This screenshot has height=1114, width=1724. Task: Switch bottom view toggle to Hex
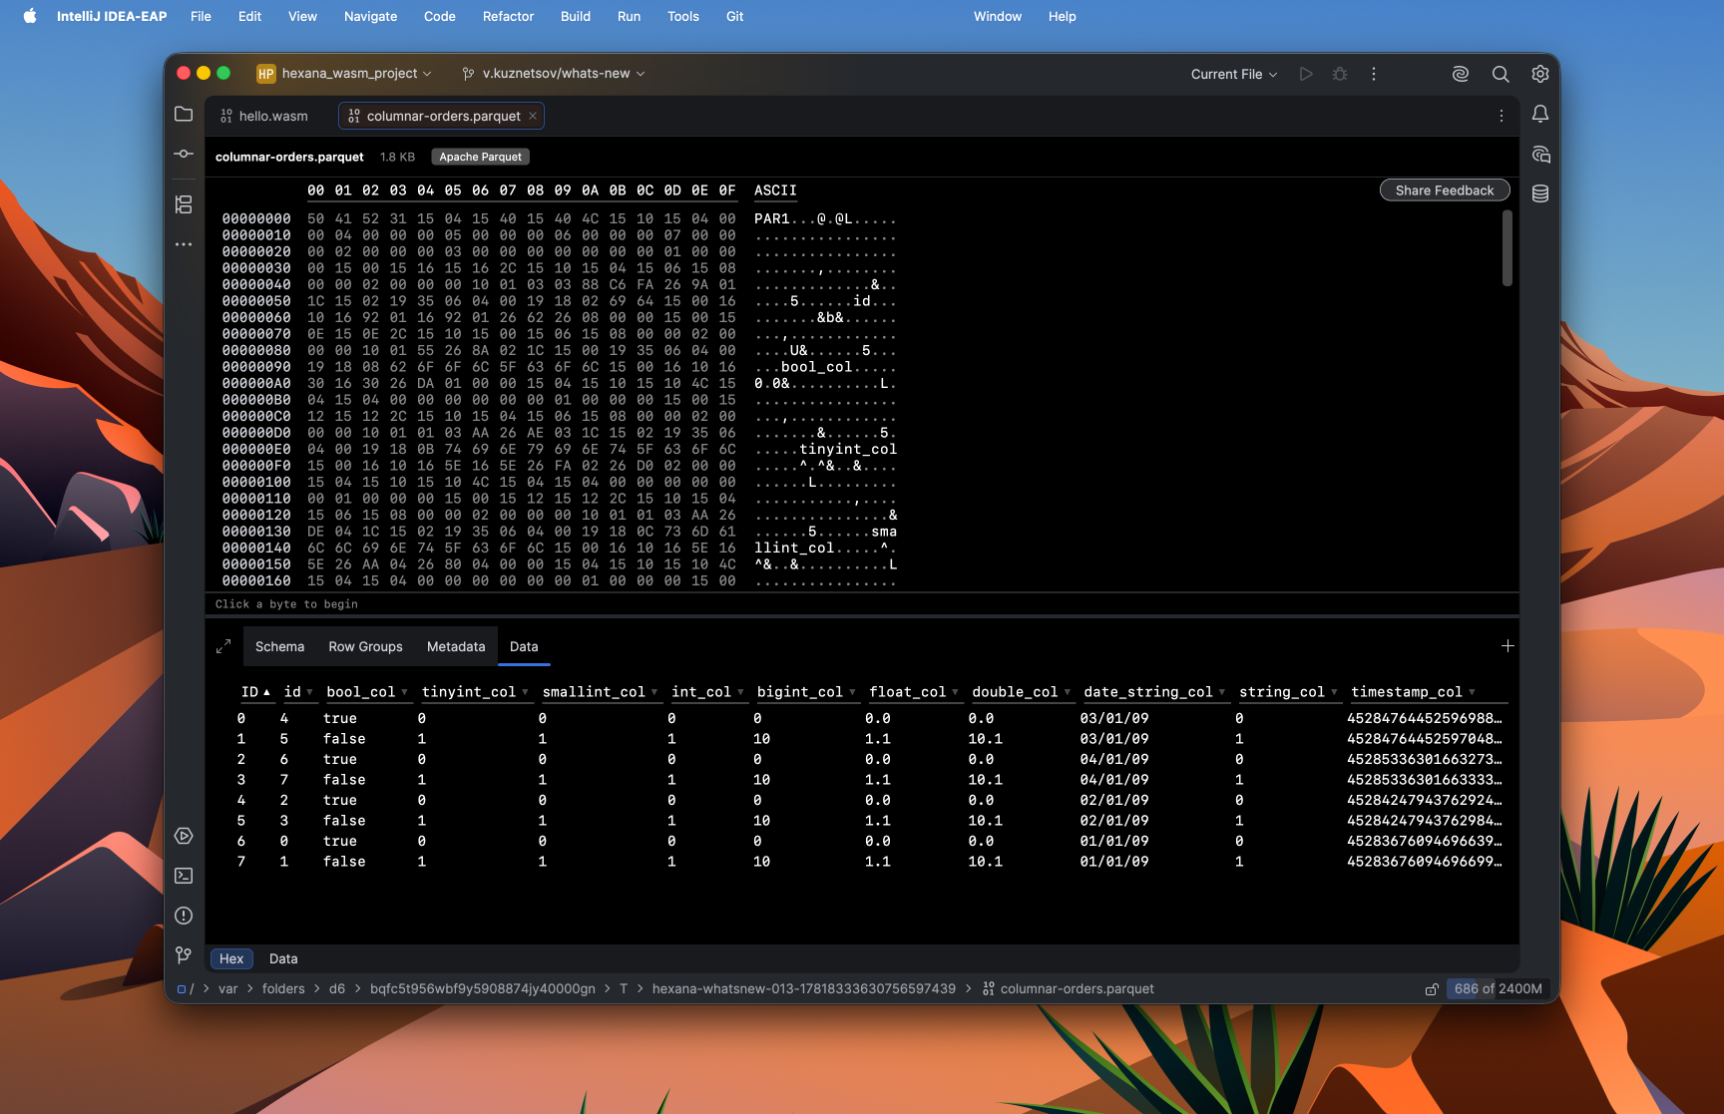tap(231, 958)
